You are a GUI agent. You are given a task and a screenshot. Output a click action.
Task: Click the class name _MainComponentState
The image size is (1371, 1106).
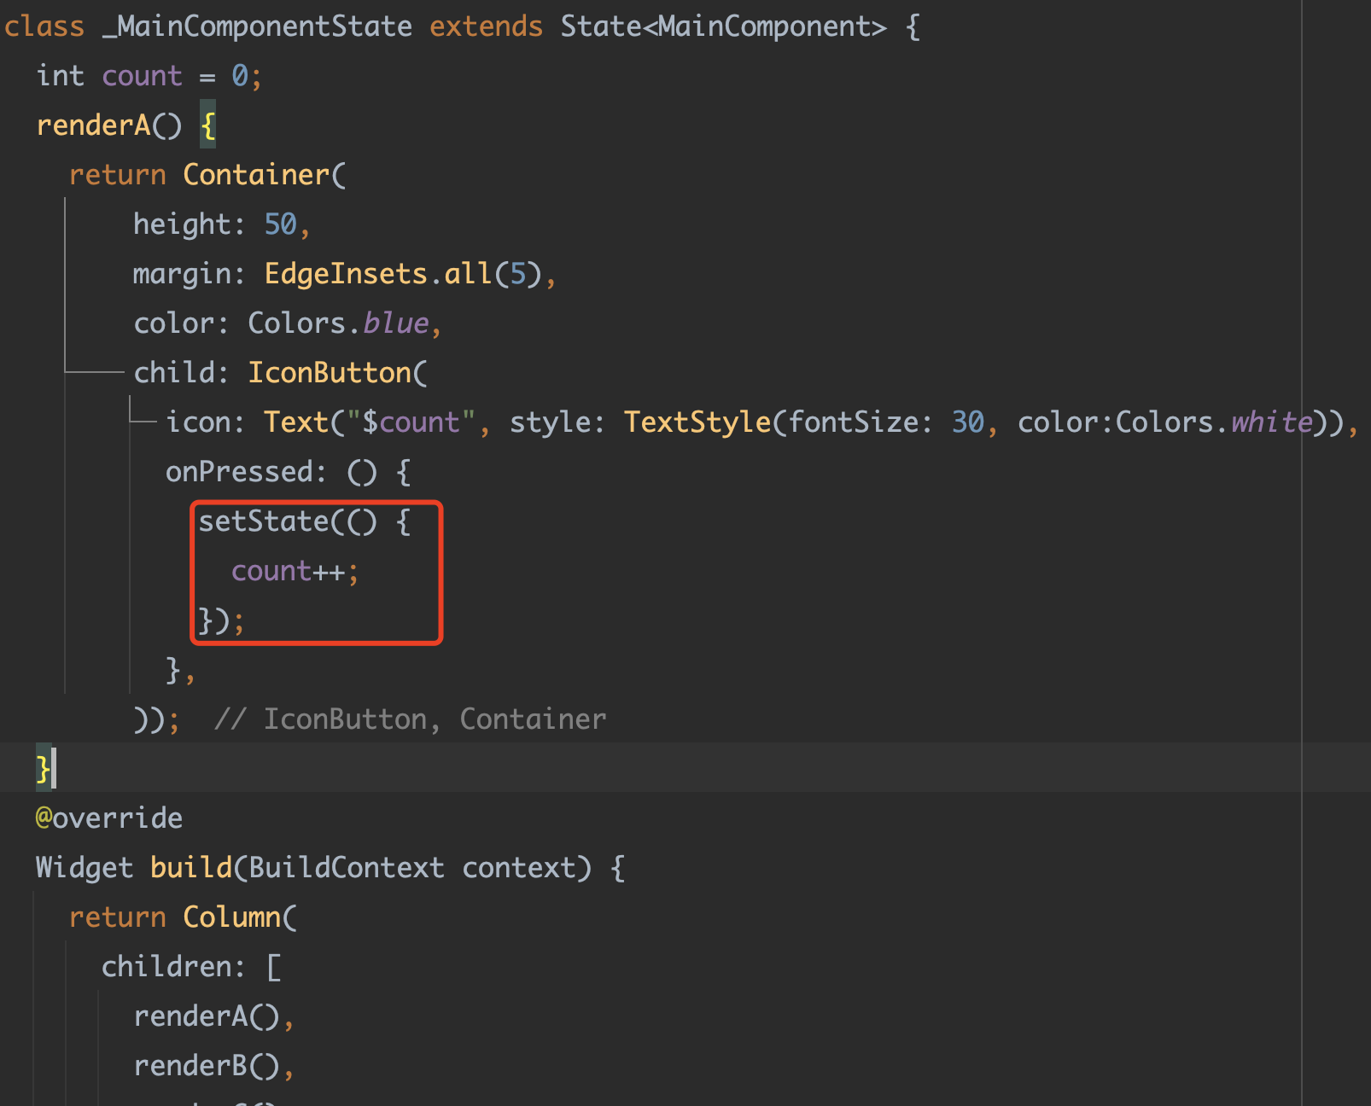[256, 26]
